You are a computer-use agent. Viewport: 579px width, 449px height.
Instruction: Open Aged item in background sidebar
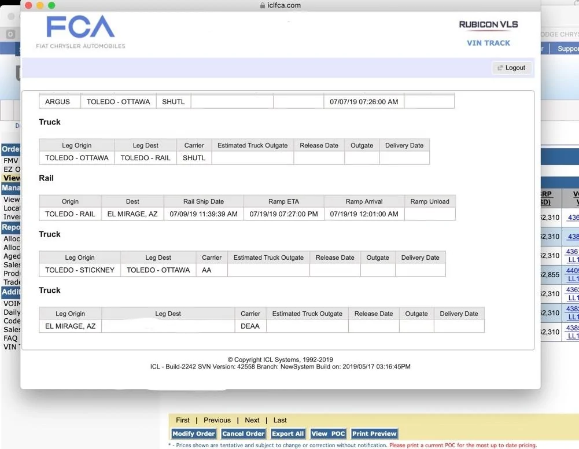click(12, 256)
